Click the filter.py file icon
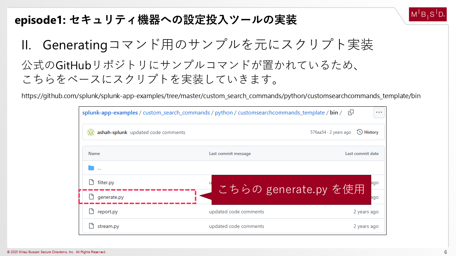 tap(91, 182)
